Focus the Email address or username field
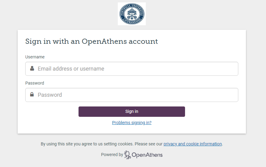This screenshot has width=266, height=167. (132, 69)
